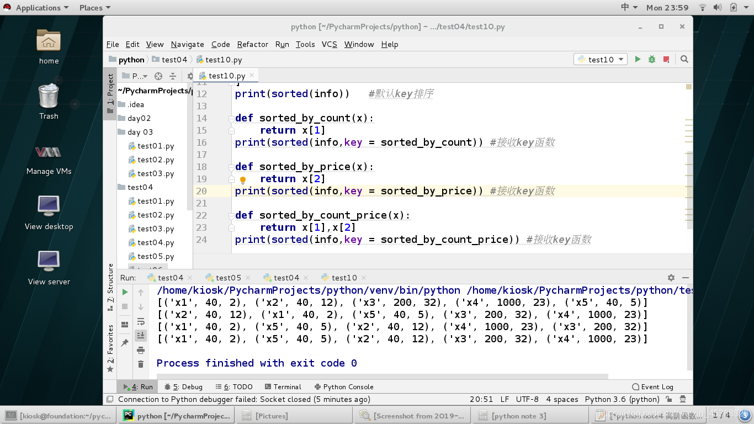Open the UTF-8 encoding selector

point(527,399)
